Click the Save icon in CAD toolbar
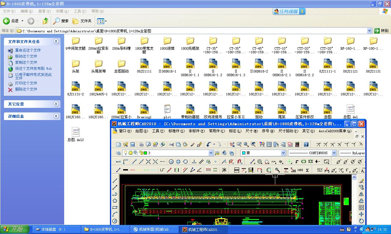The width and height of the screenshot is (391, 234). click(133, 144)
